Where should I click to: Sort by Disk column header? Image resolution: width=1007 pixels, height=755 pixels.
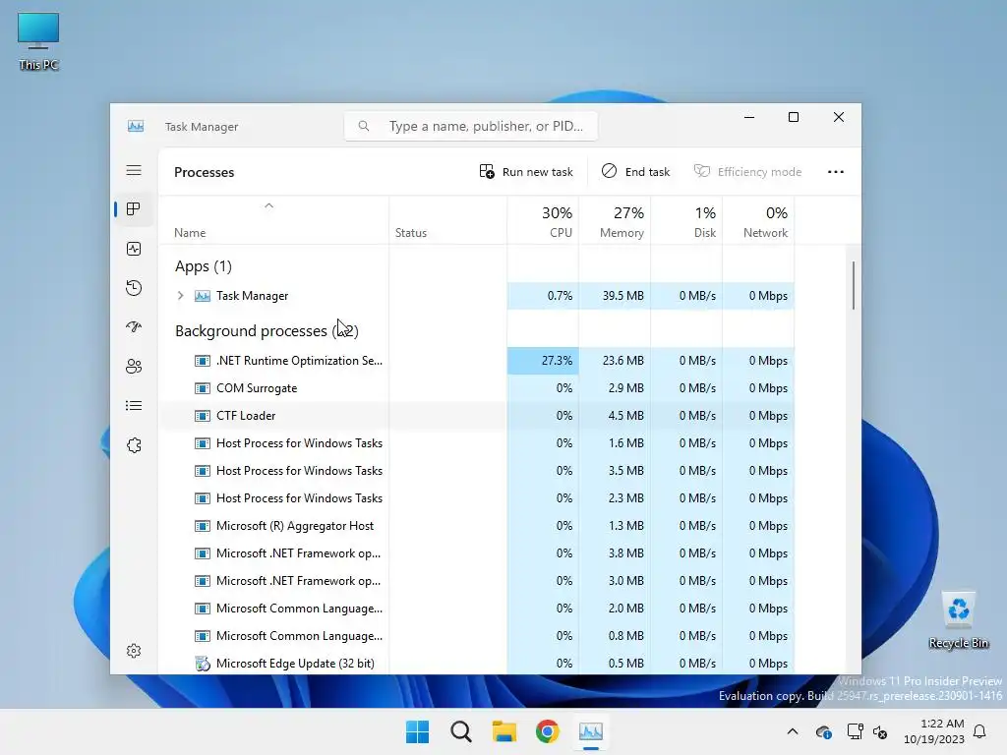pos(686,221)
